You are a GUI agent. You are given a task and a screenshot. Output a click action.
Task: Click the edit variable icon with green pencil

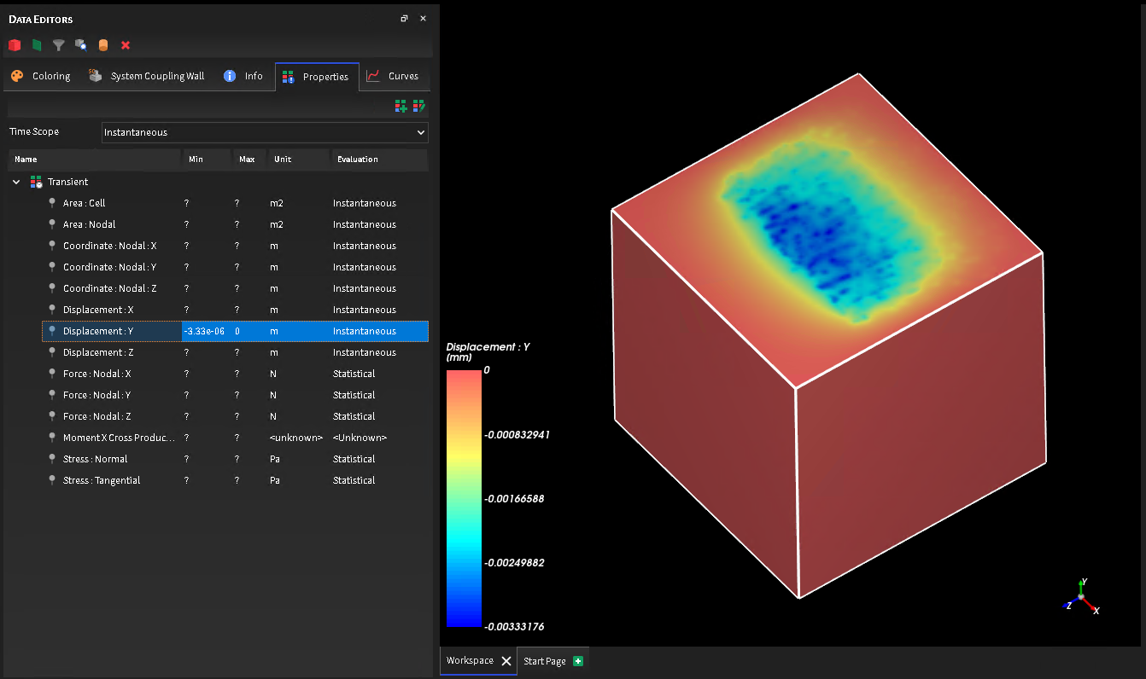(418, 106)
